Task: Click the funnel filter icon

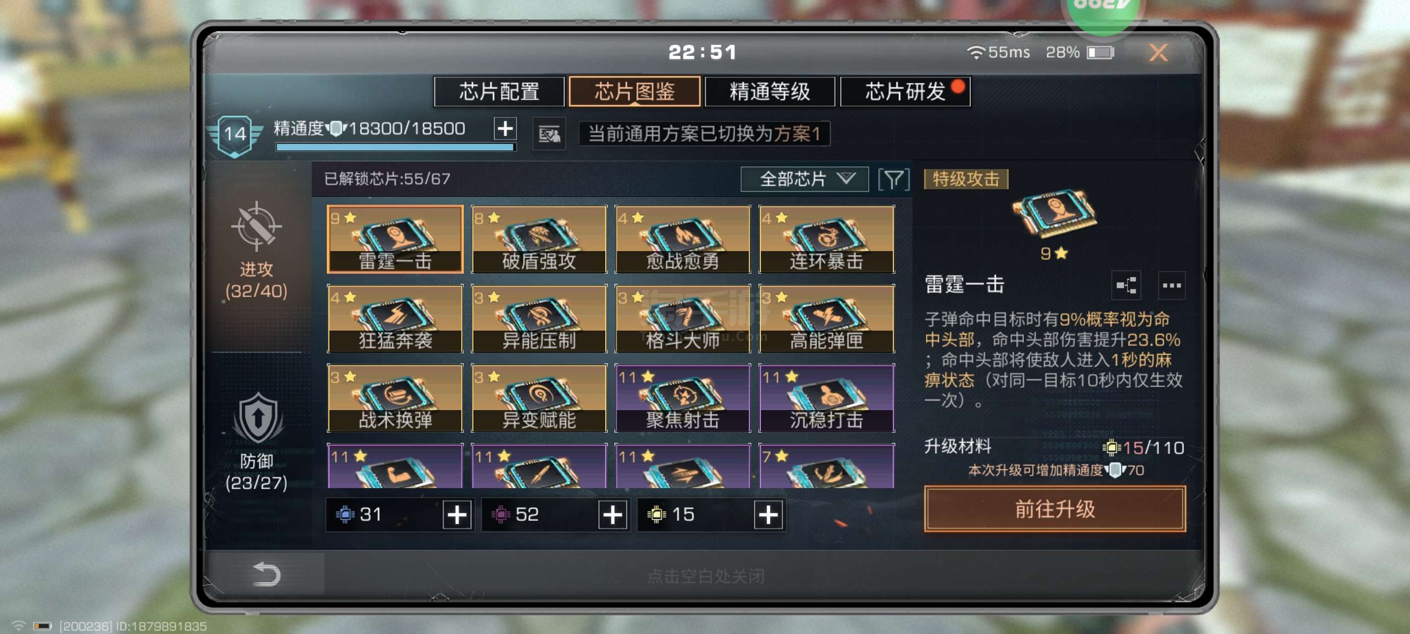Action: (x=893, y=180)
